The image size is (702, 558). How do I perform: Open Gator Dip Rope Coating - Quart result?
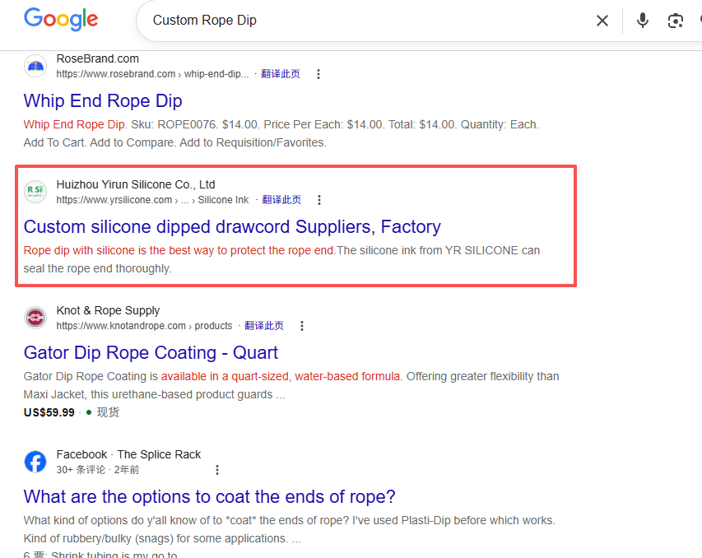coord(151,352)
